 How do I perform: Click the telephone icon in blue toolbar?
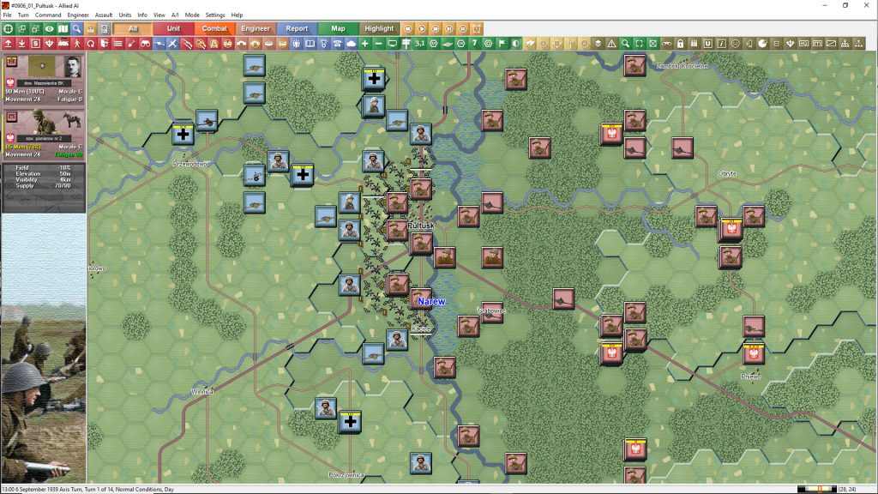(337, 43)
